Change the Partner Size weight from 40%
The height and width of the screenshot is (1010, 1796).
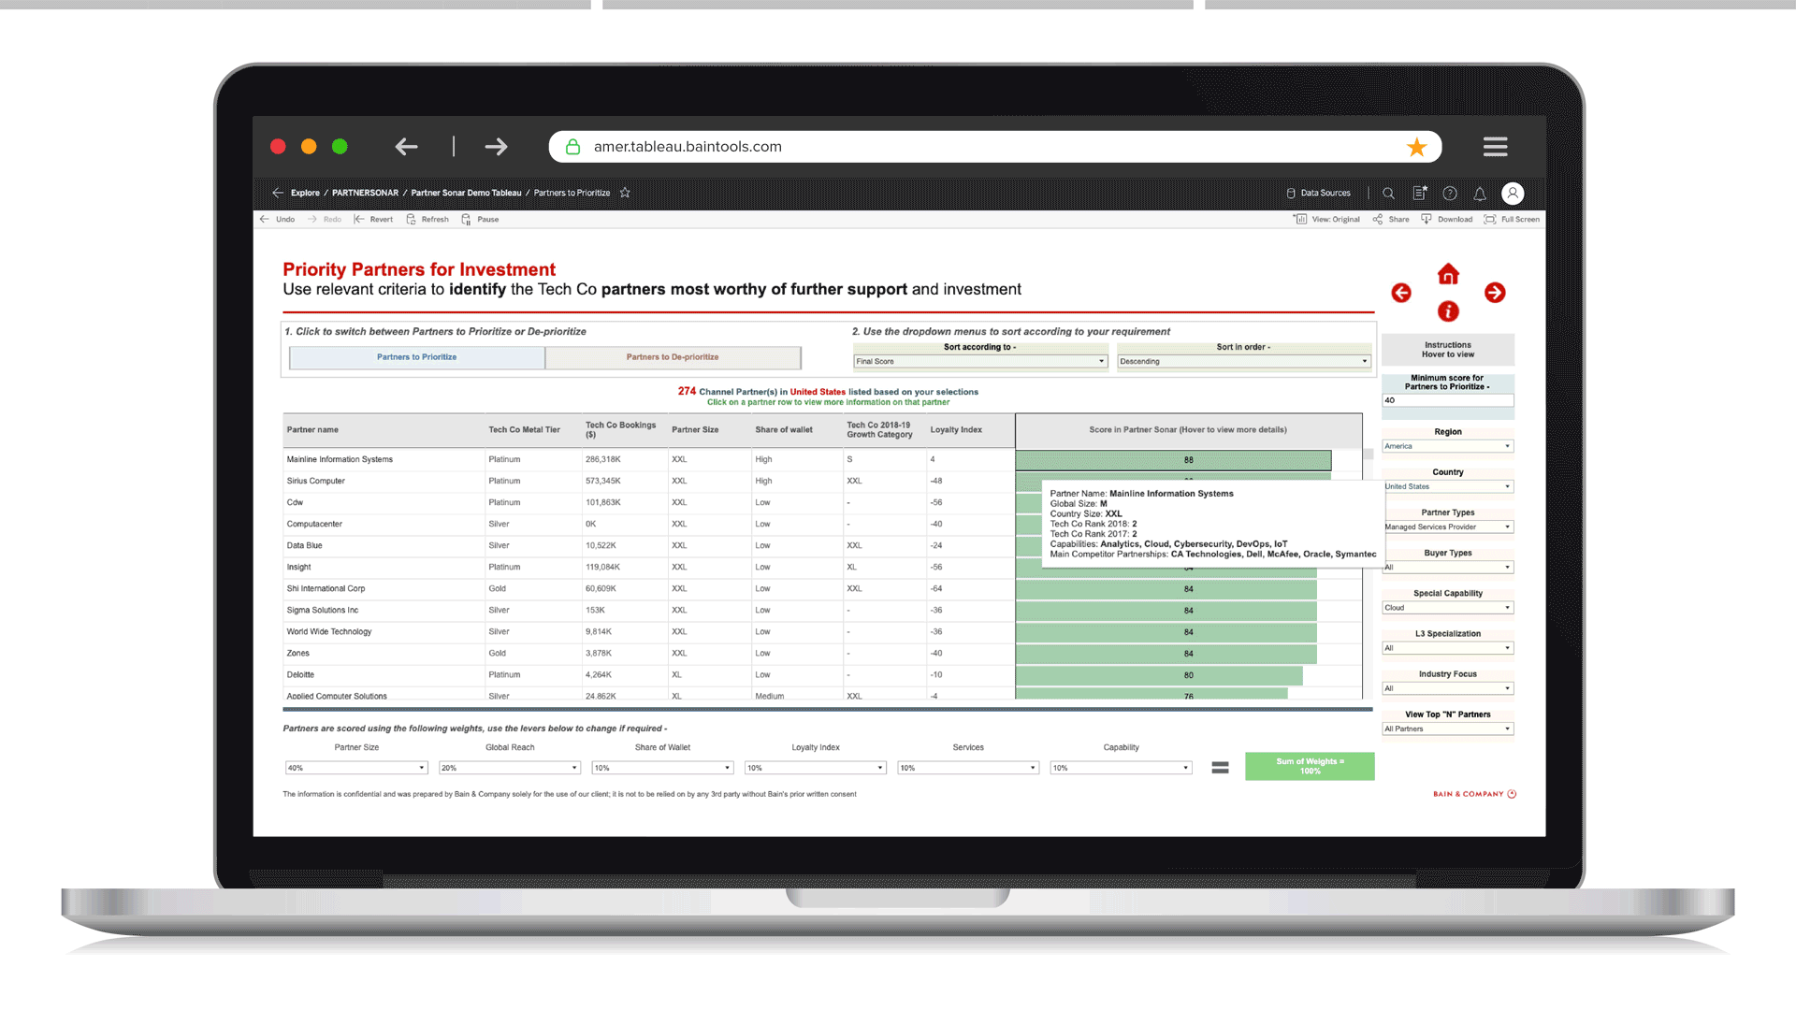coord(356,767)
